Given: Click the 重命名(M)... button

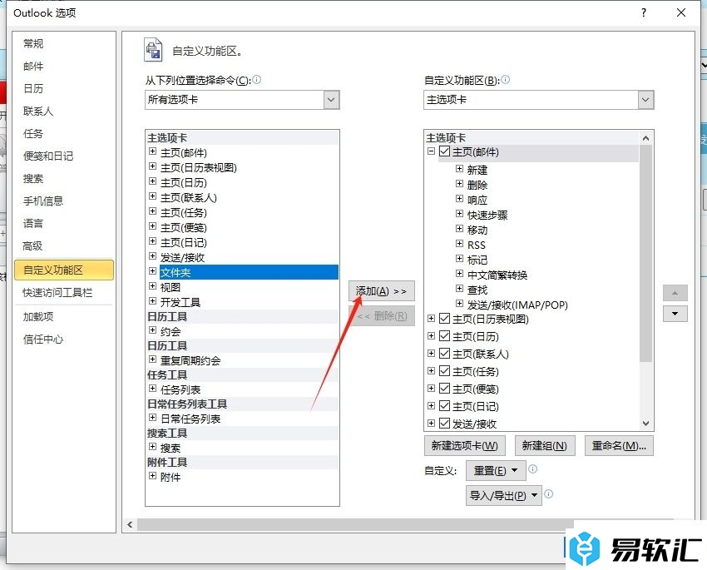Looking at the screenshot, I should pyautogui.click(x=619, y=446).
